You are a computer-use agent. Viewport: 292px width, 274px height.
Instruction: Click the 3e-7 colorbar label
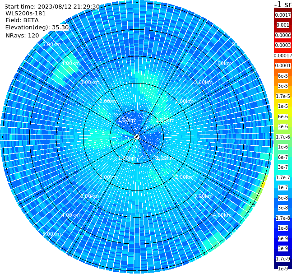[x=283, y=167]
